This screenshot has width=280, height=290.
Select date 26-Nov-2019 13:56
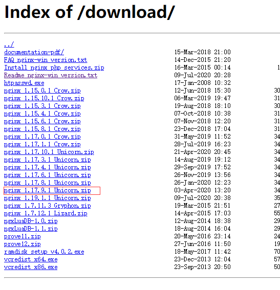tap(203, 175)
